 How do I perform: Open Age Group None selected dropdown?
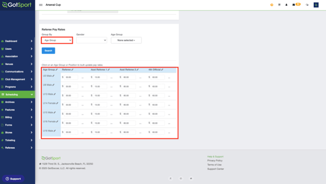click(126, 40)
